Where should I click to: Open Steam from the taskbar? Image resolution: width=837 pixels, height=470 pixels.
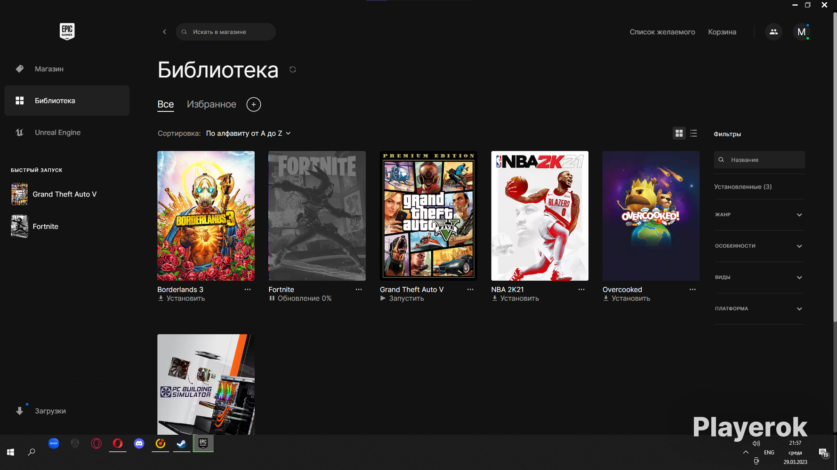[182, 443]
